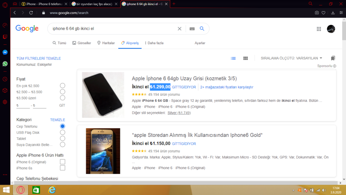Switch to list view layout
The image size is (346, 195).
[233, 58]
